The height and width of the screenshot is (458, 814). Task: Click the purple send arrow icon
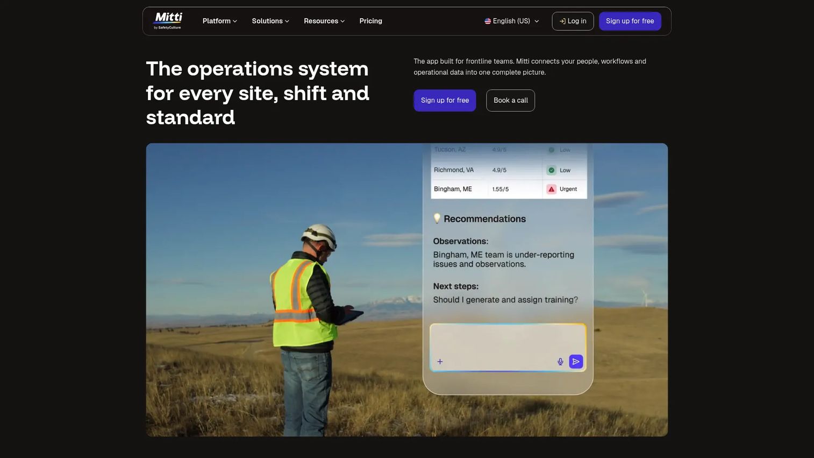tap(576, 362)
